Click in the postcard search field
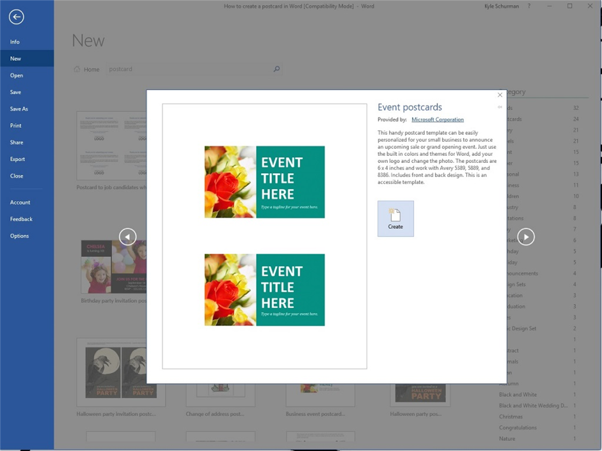602x451 pixels. (186, 69)
